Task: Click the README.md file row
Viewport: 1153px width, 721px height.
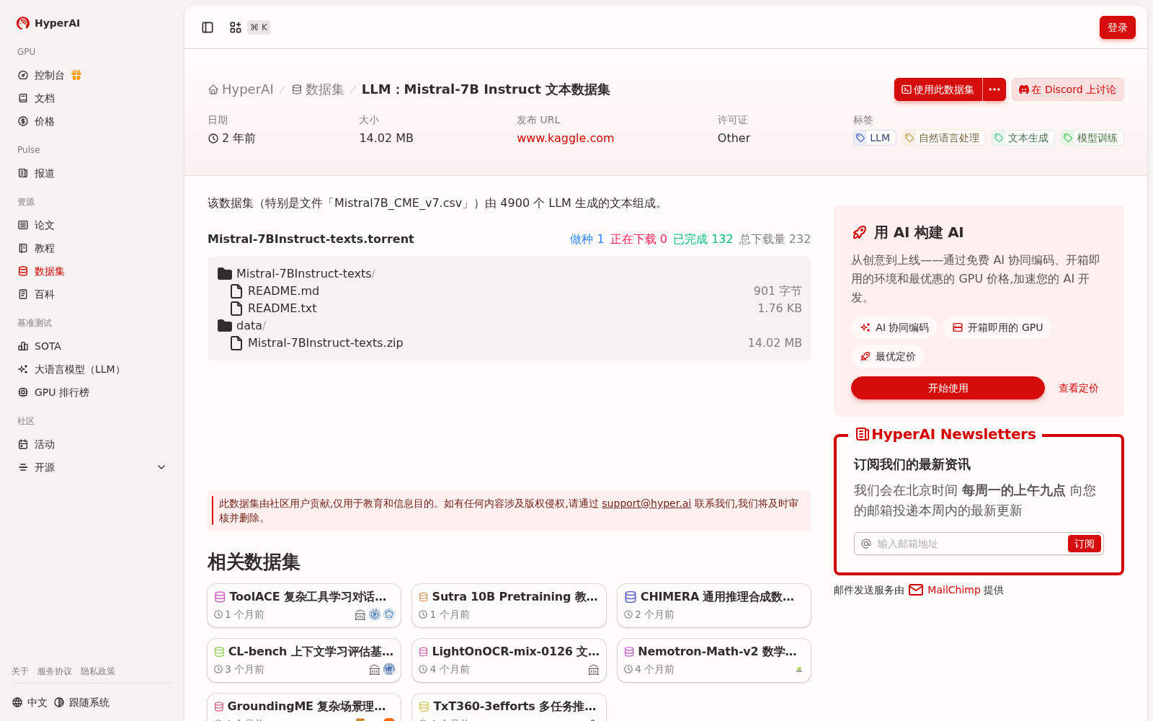Action: click(509, 291)
